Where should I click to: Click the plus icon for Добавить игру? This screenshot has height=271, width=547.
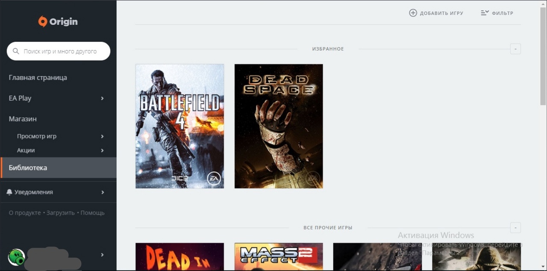click(x=413, y=13)
